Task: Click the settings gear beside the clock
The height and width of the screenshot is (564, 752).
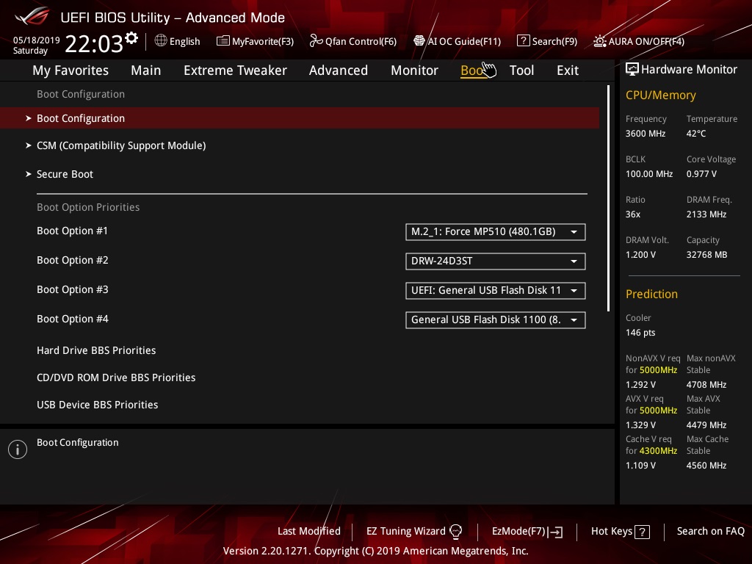Action: coord(131,38)
